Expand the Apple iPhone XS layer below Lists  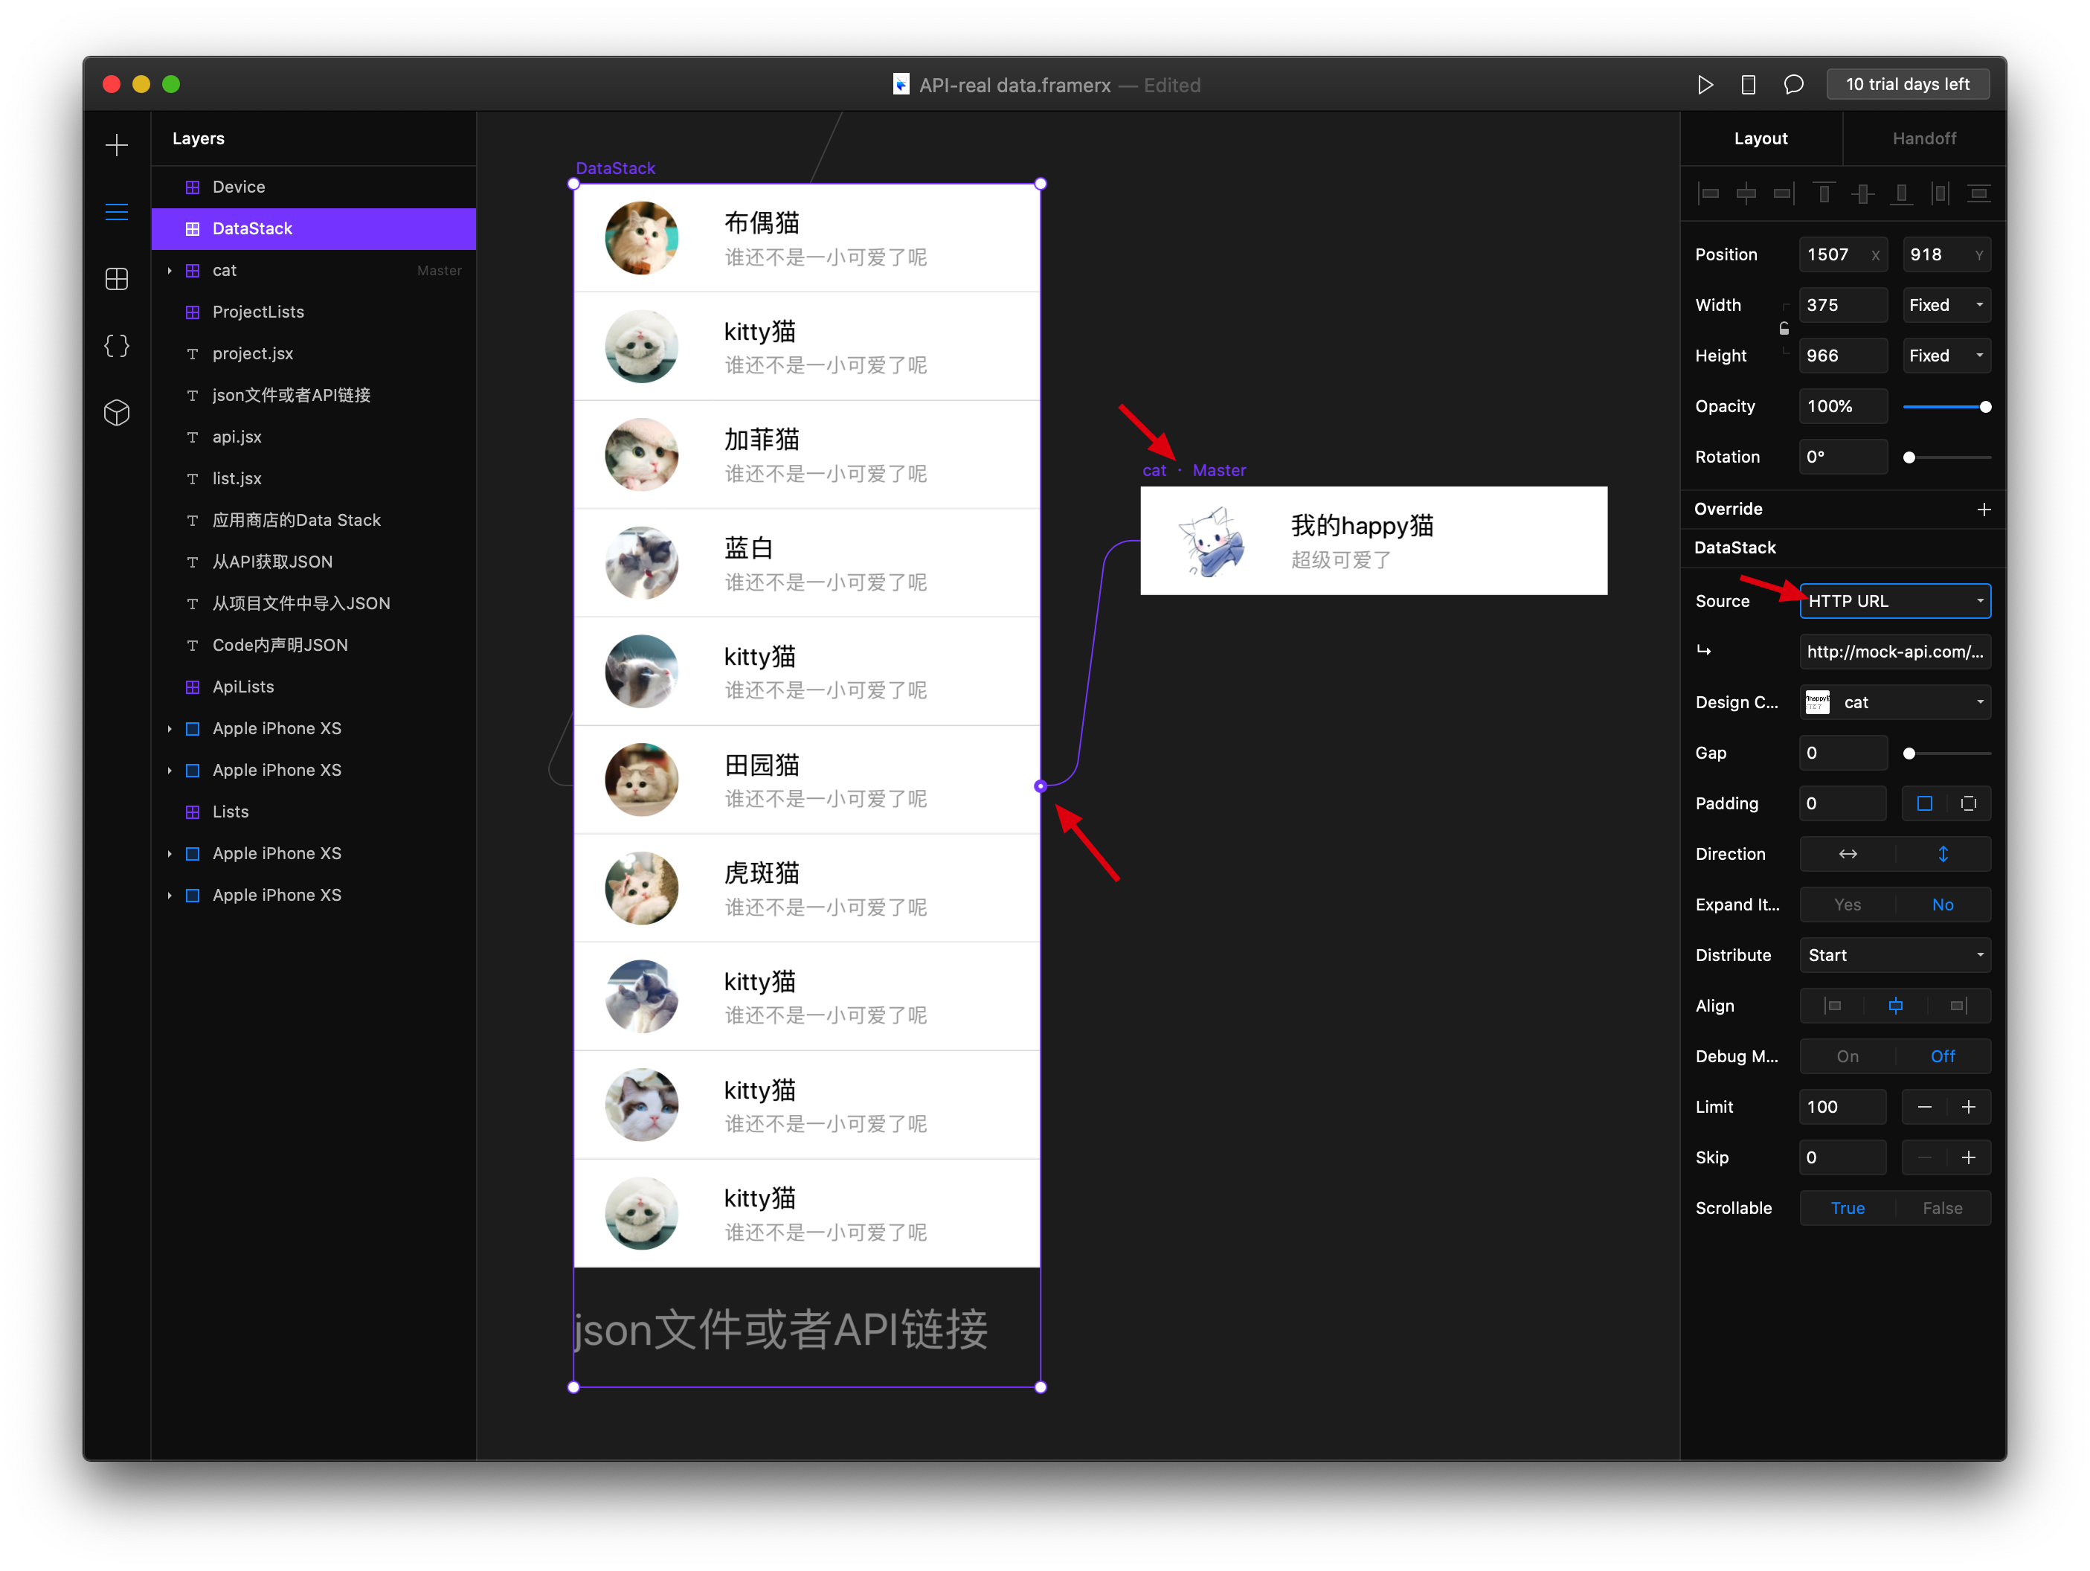169,853
